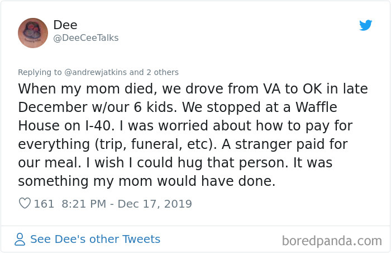The image size is (391, 253).
Task: Click the boredpanda.com watermark
Action: pos(331,241)
